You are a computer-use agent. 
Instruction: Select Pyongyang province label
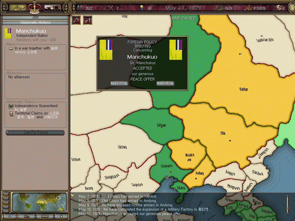tap(234, 187)
